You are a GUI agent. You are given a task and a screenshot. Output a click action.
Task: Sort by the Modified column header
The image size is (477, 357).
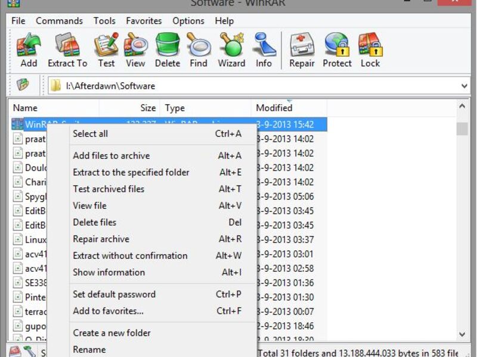tap(289, 108)
